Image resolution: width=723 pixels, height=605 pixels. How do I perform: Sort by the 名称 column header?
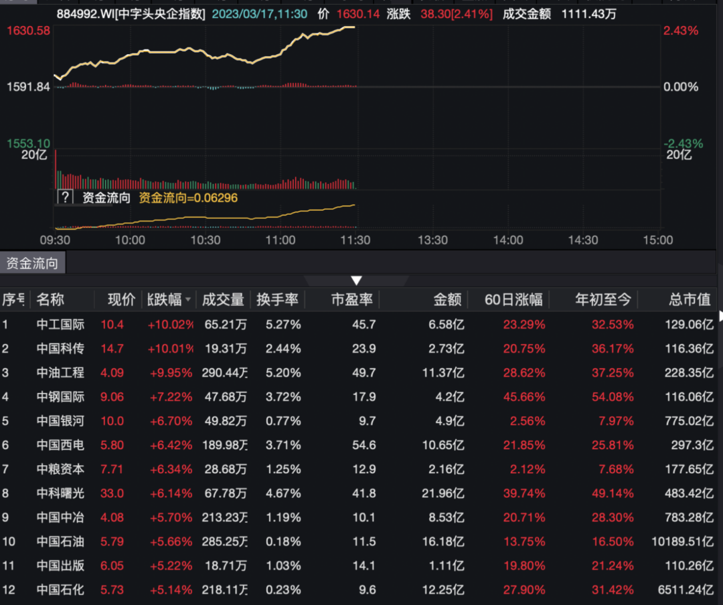click(x=50, y=300)
